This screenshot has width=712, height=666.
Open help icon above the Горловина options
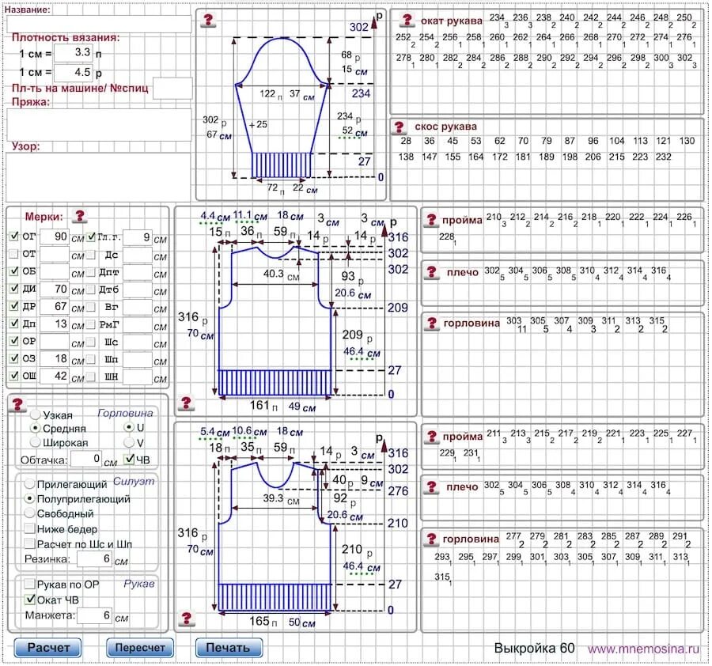pyautogui.click(x=17, y=404)
